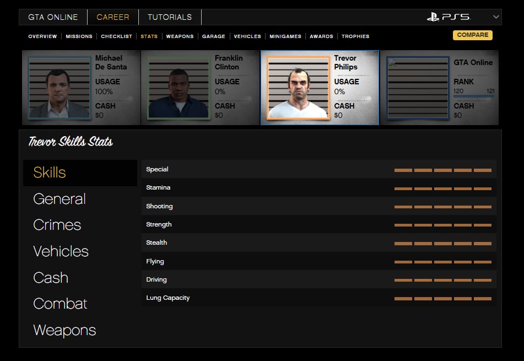Open the TROPHIES section
524x361 pixels.
(355, 36)
